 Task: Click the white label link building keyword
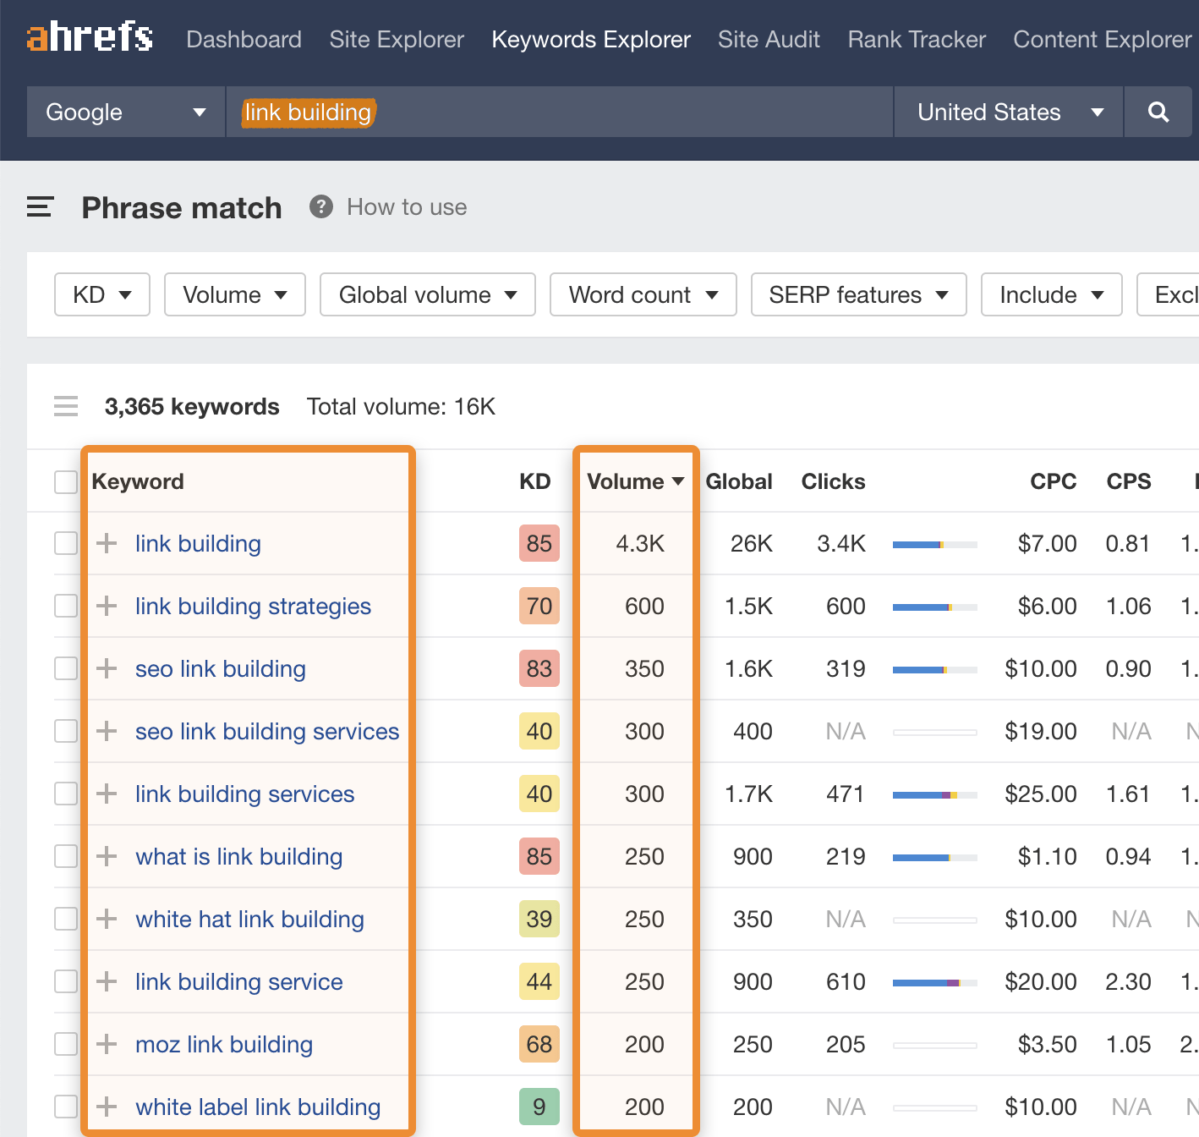(258, 1107)
